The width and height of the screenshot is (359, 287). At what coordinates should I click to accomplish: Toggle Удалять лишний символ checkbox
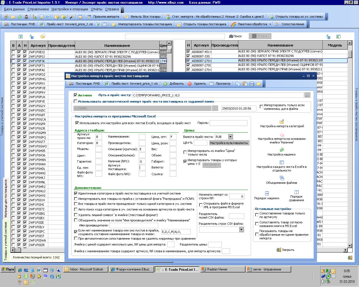tap(76, 215)
